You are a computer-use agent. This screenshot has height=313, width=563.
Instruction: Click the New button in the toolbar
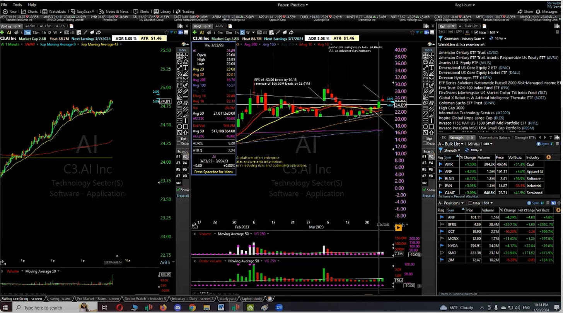pos(9,12)
